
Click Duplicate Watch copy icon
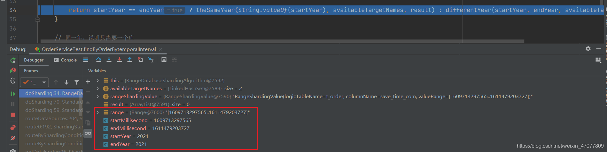[88, 123]
